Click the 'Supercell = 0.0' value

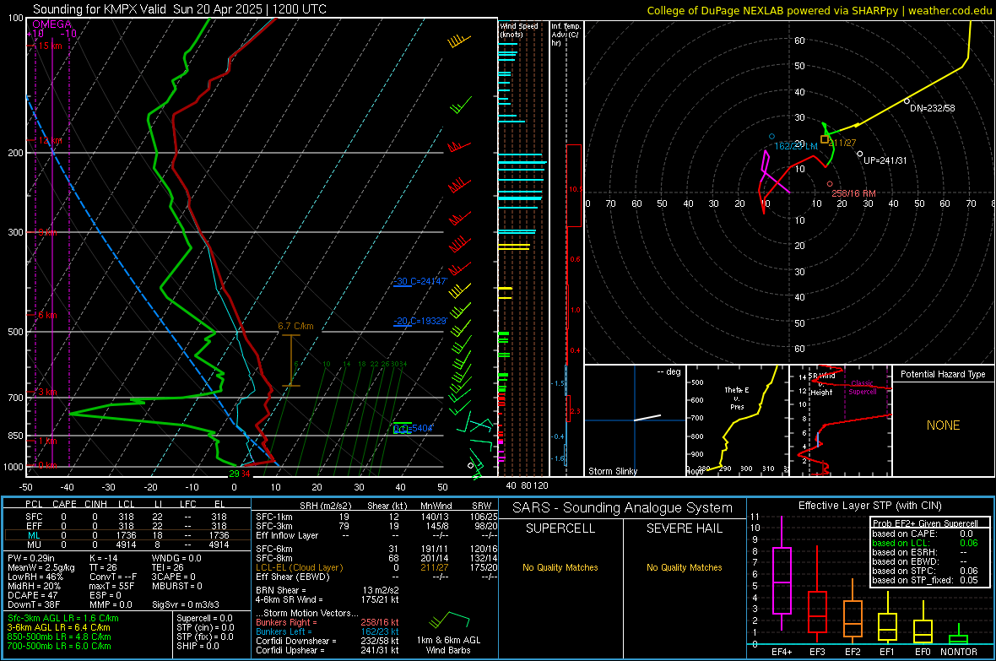[x=204, y=618]
